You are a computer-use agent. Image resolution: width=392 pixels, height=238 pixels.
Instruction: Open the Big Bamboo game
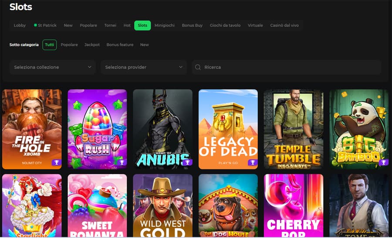(x=359, y=129)
